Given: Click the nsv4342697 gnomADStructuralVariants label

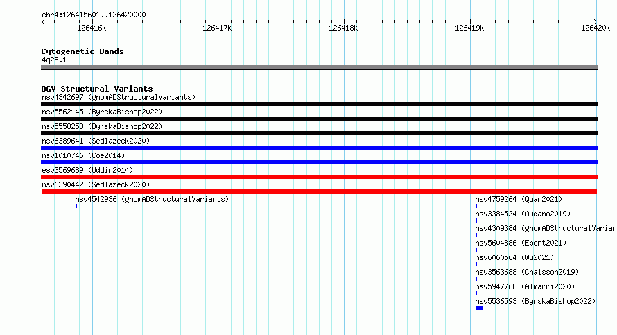Looking at the screenshot, I should [x=119, y=97].
